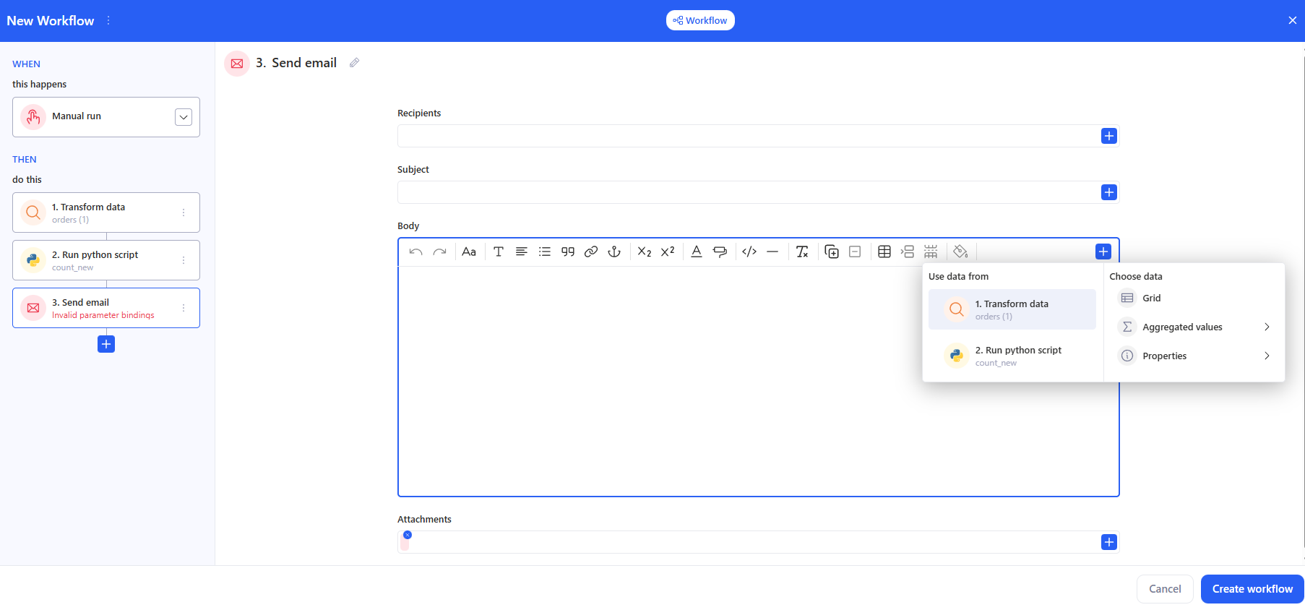Add a new step below Send email
Screen dimensions: 1305x610
tap(106, 344)
